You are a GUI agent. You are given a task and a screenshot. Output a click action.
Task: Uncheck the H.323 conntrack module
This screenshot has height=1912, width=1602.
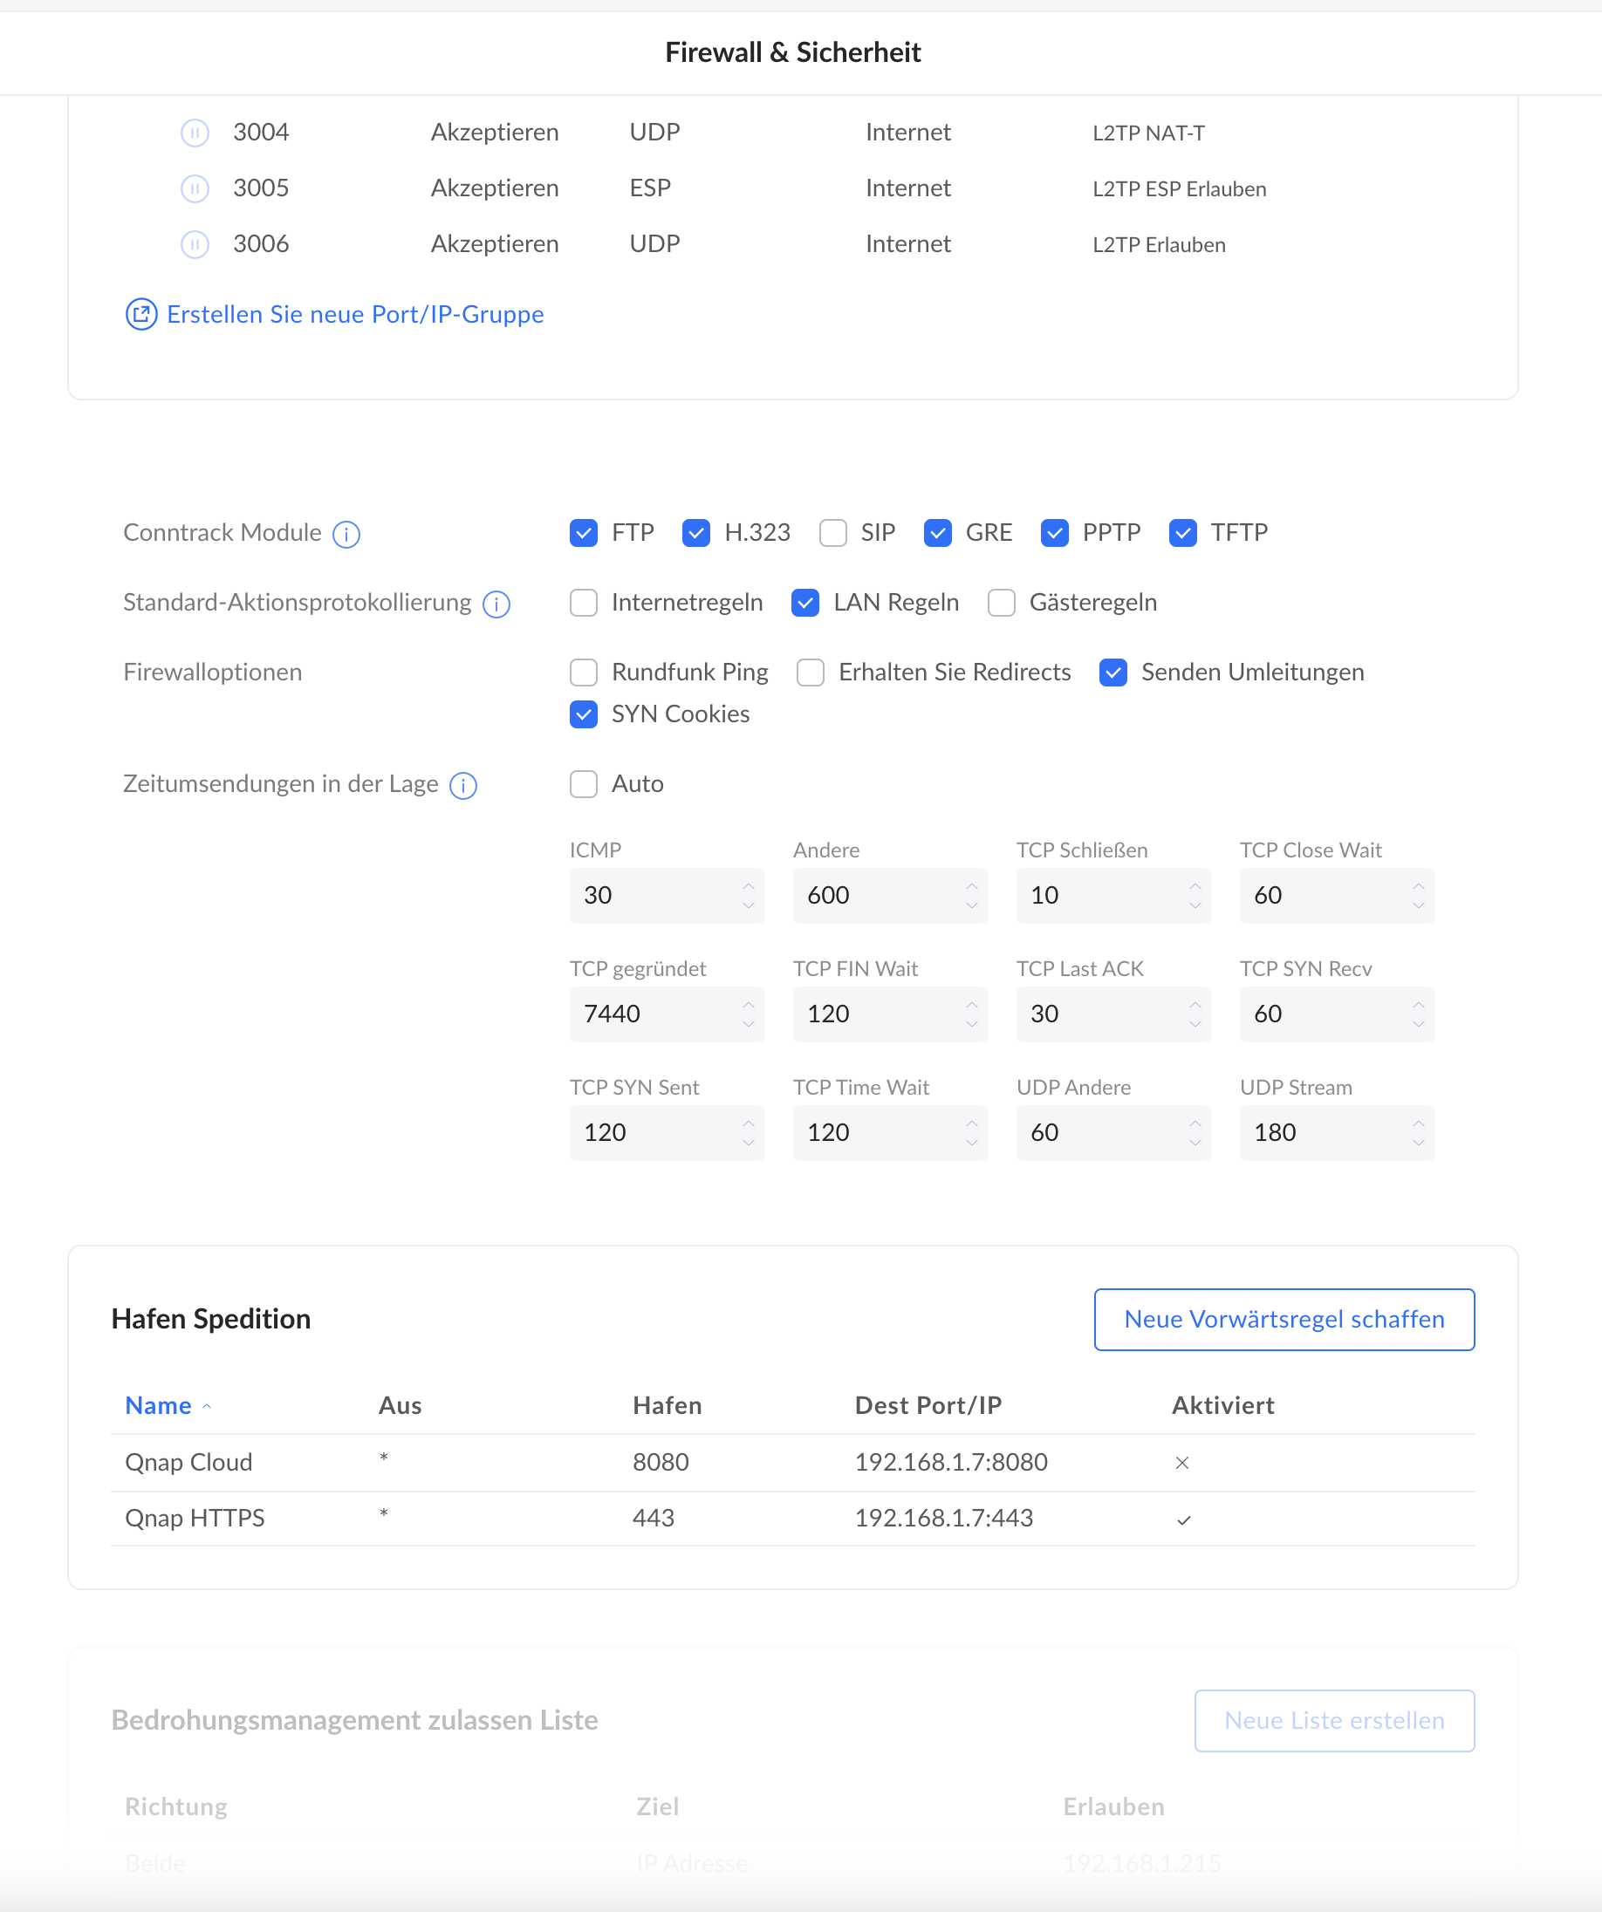point(695,533)
